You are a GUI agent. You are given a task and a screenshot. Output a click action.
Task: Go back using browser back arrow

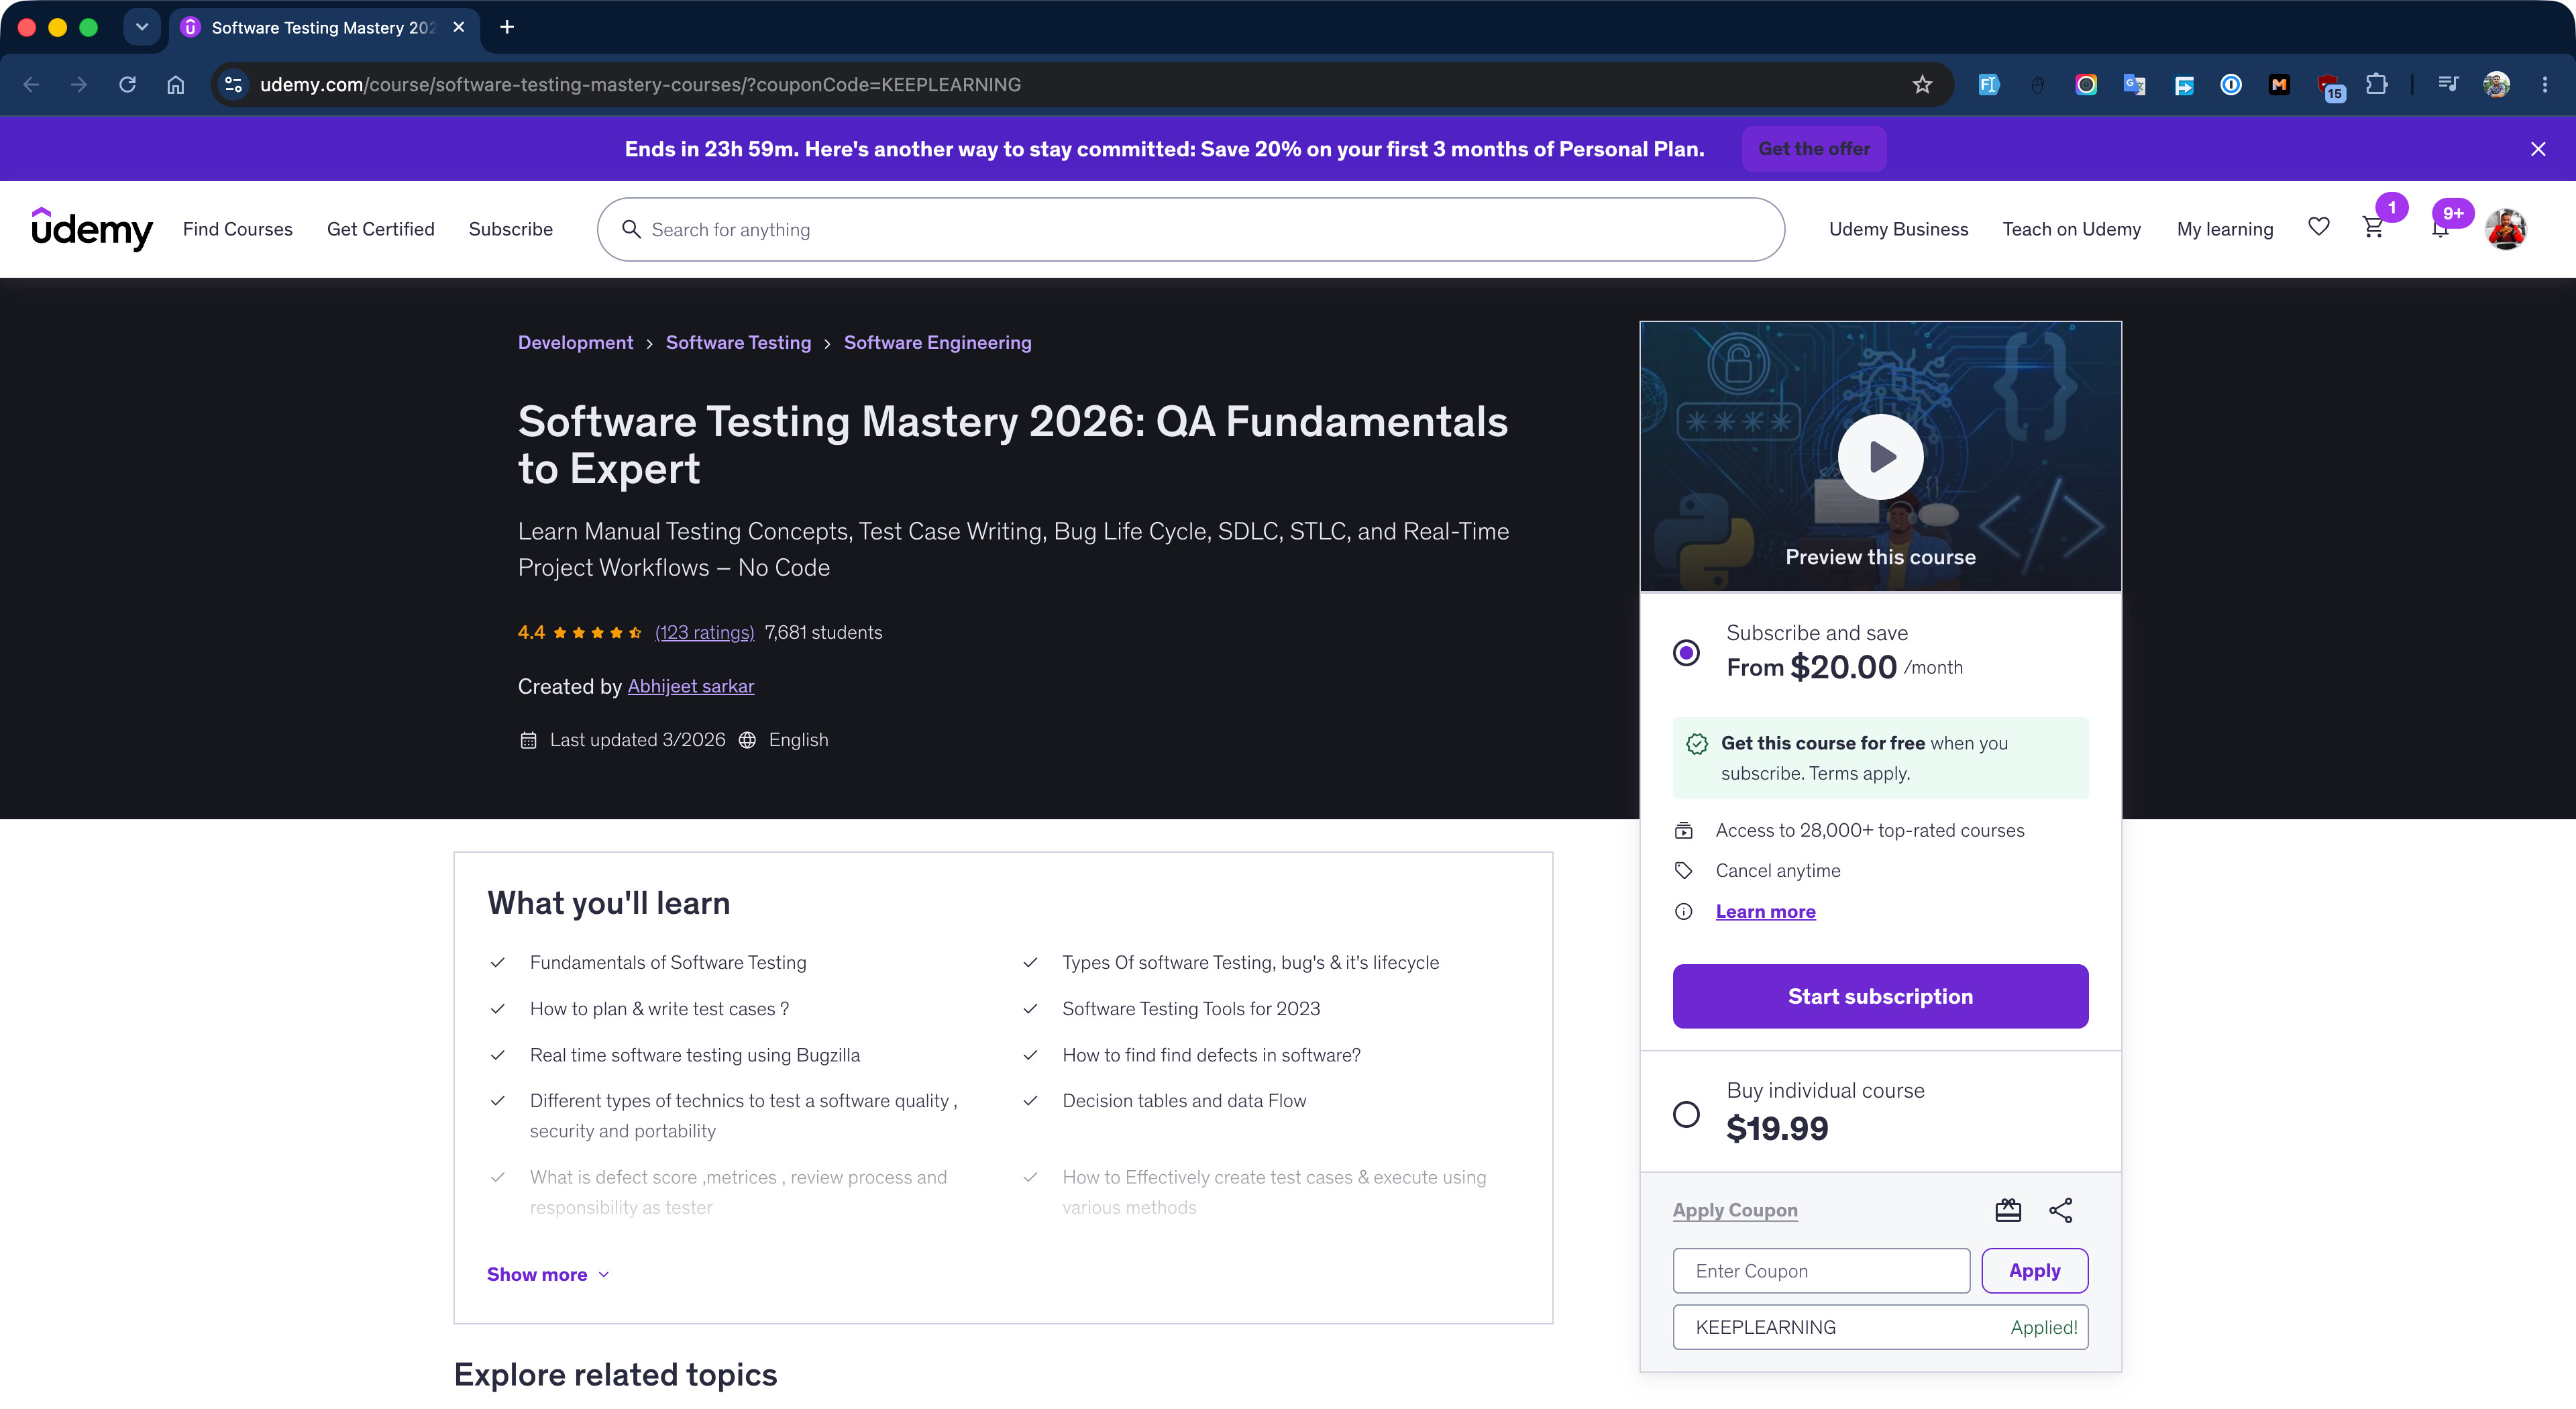click(x=31, y=85)
